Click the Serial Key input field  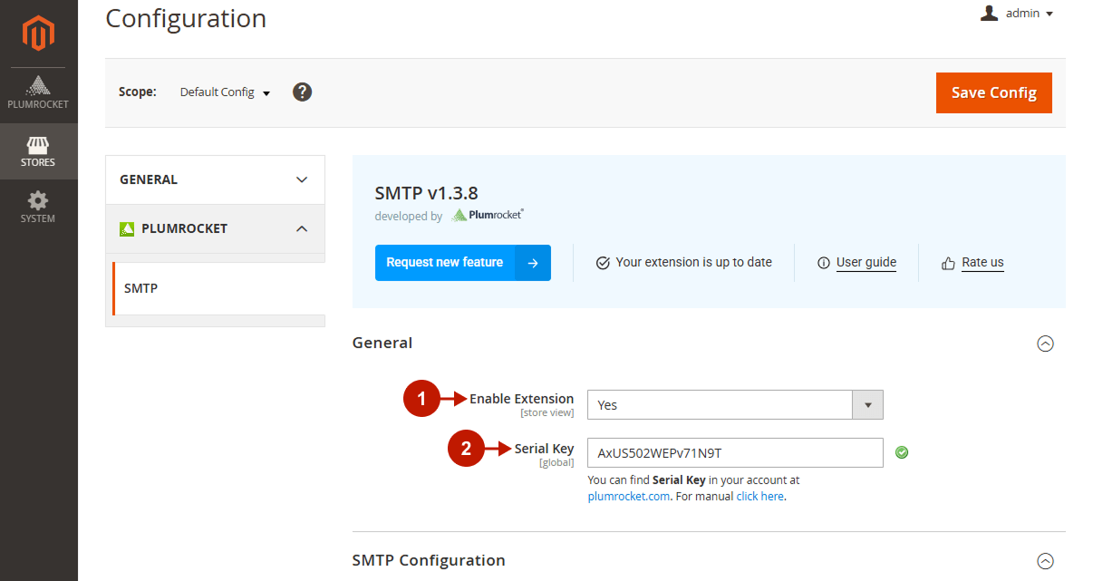coord(735,453)
